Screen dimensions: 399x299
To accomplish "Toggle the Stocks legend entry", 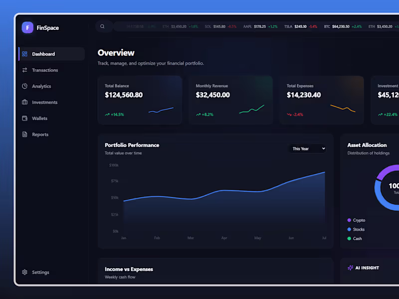I will coord(357,229).
